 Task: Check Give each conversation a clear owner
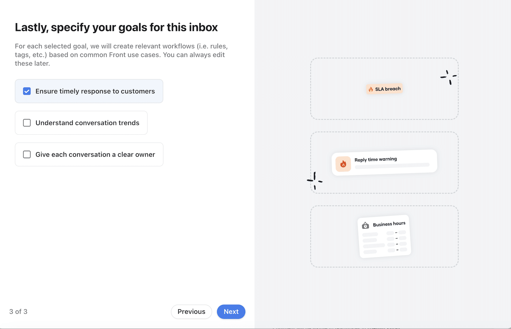pyautogui.click(x=27, y=154)
